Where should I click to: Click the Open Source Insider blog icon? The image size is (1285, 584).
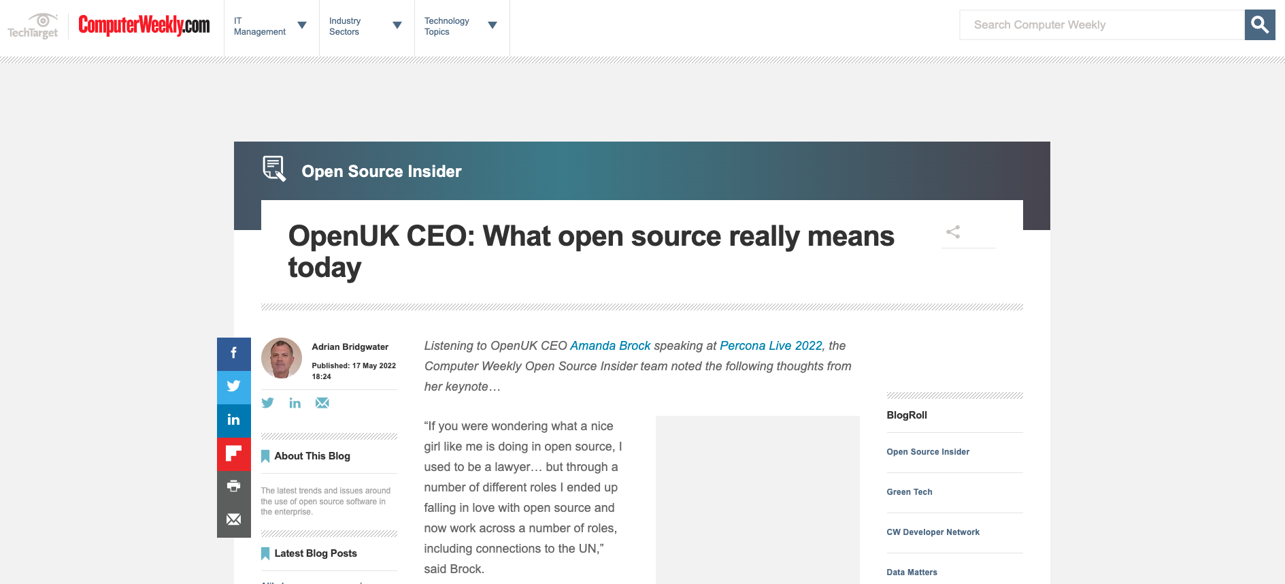(x=274, y=169)
